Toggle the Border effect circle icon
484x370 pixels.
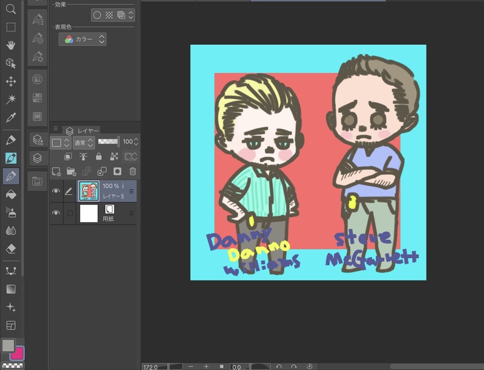97,15
